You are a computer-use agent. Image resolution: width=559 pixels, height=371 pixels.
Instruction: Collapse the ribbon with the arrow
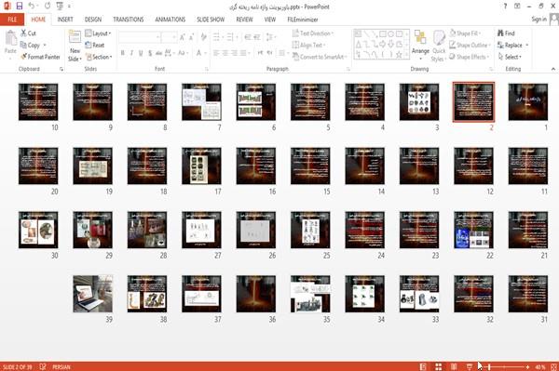552,69
